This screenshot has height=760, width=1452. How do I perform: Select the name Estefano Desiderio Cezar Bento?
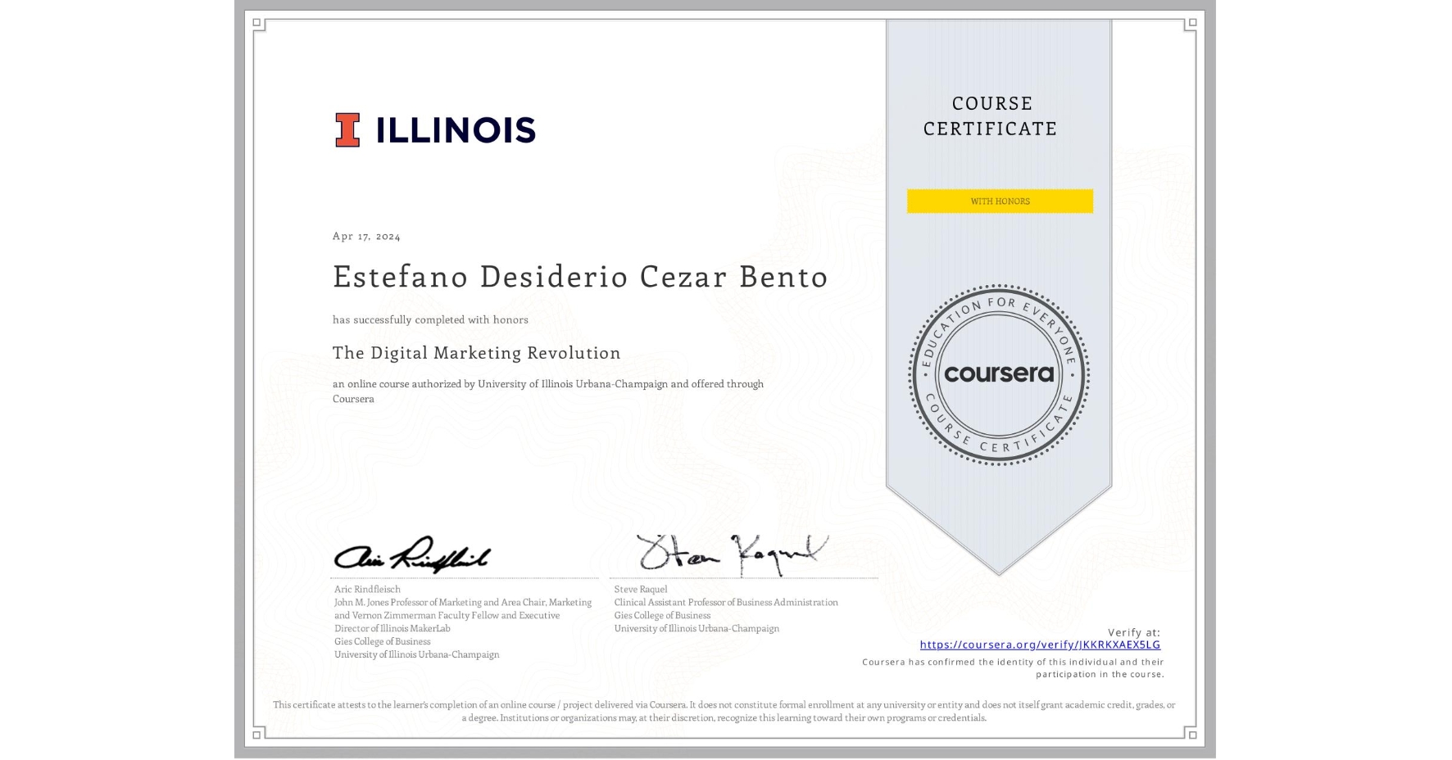[580, 277]
